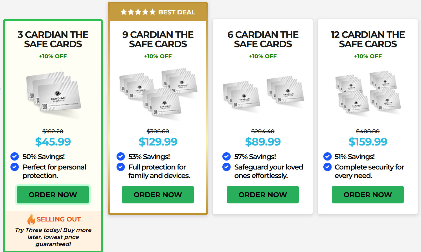Order the 6 Cardian cards package

point(263,195)
